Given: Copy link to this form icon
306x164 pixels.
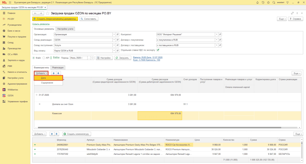Looking at the screenshot, I should point(292,13).
